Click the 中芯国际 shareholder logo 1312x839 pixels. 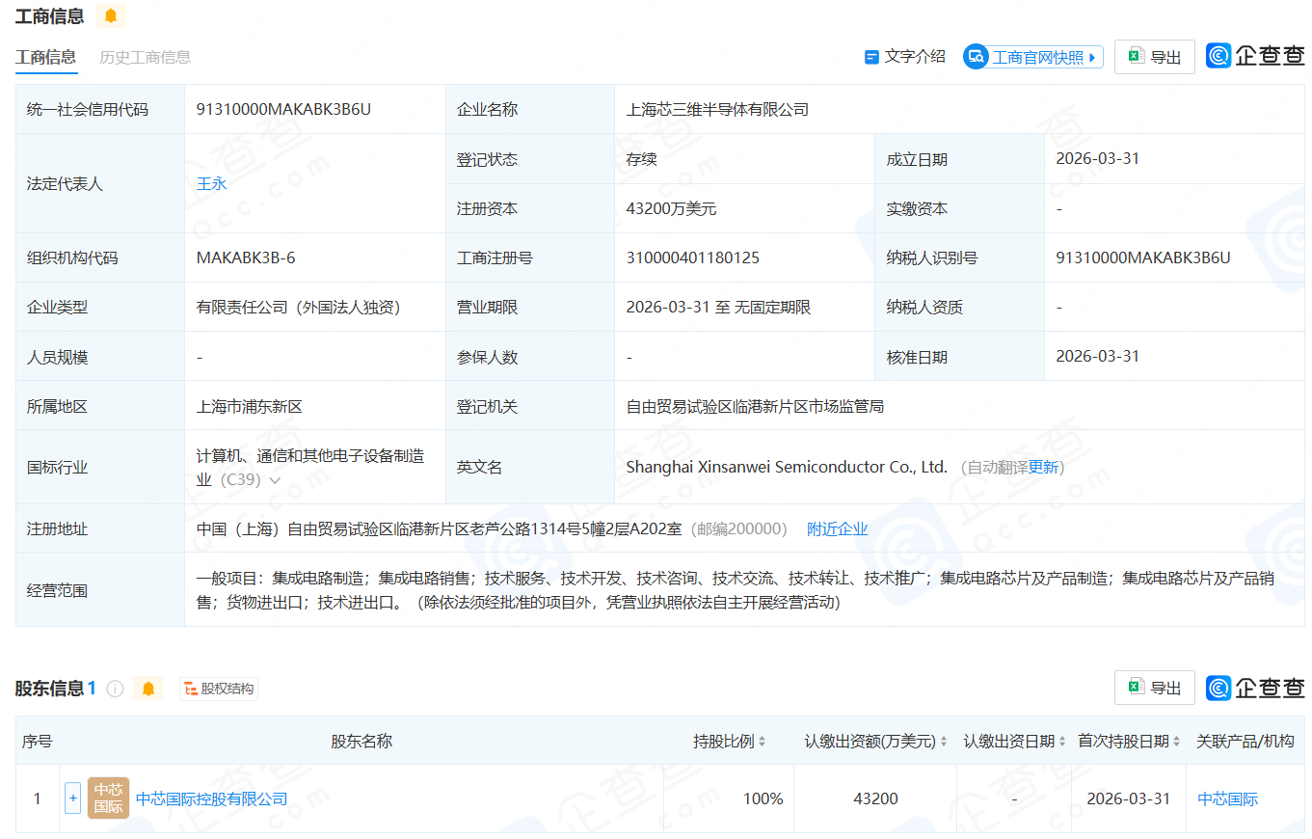(108, 798)
